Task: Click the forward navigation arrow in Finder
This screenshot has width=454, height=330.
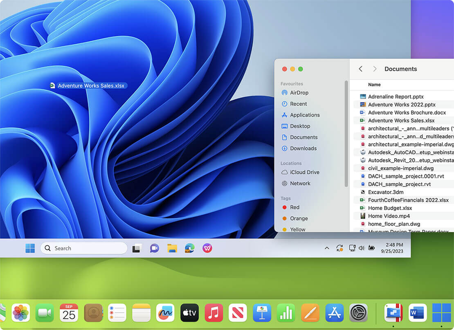Action: coord(375,69)
